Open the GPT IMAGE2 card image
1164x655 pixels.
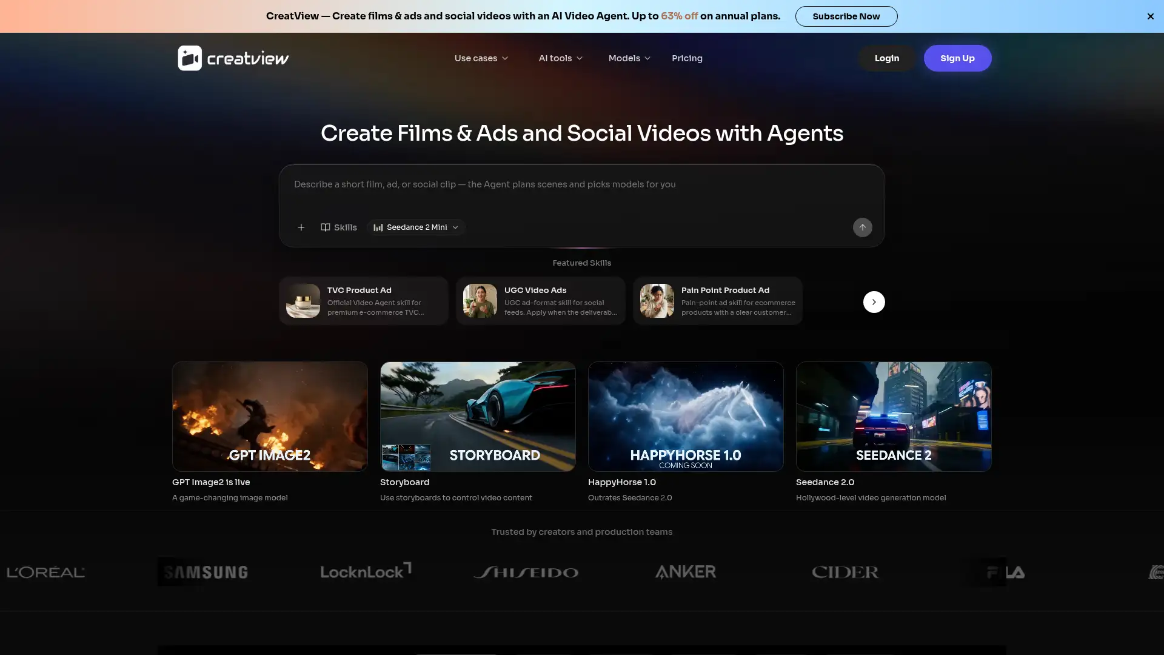[x=270, y=417]
